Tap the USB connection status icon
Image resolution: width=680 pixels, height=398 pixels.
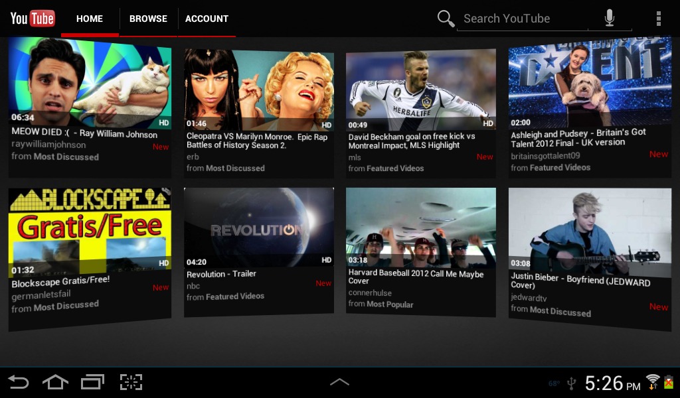tap(572, 383)
